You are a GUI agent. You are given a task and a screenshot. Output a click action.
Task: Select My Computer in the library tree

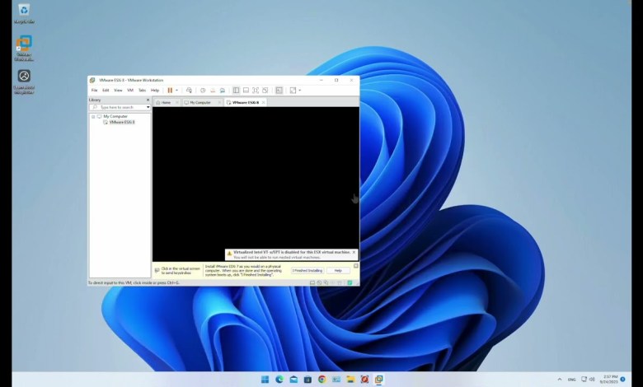coord(115,116)
